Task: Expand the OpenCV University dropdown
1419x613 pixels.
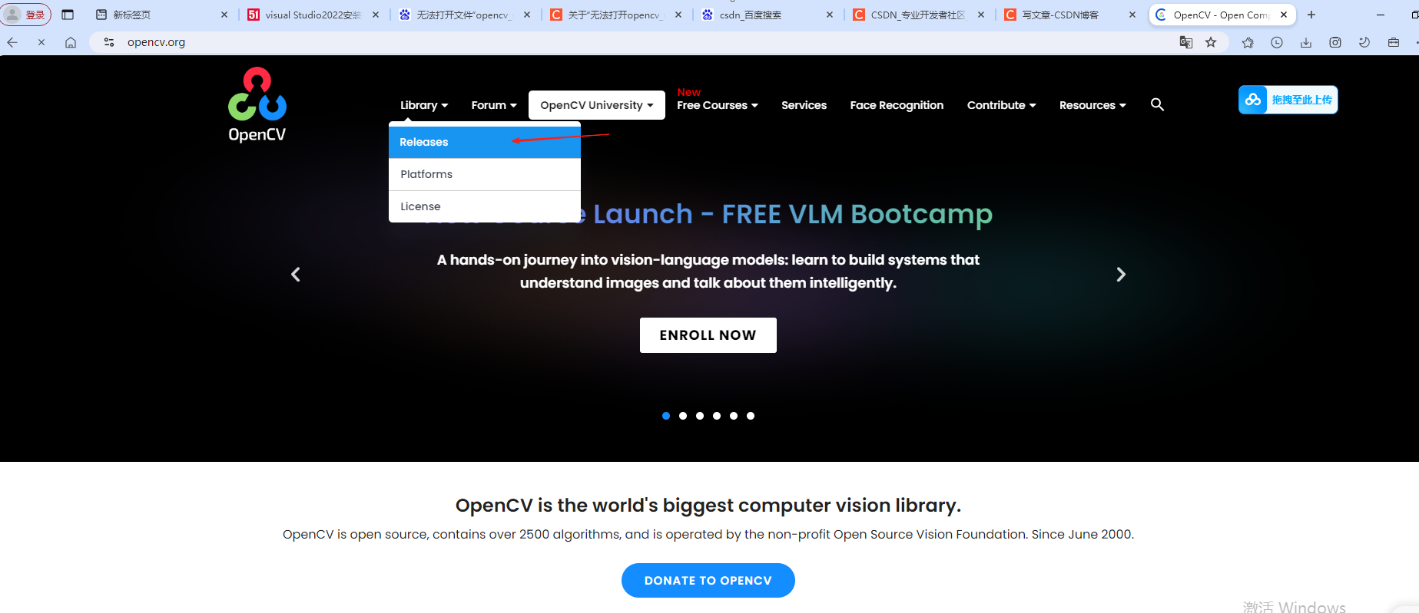Action: (x=597, y=105)
